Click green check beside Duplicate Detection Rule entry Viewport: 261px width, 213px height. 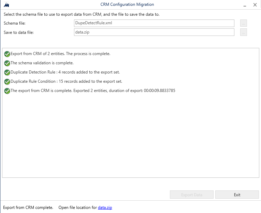pos(7,72)
